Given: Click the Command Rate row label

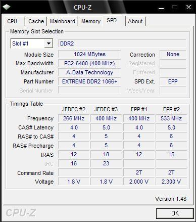Looking at the screenshot, I should (35, 173).
